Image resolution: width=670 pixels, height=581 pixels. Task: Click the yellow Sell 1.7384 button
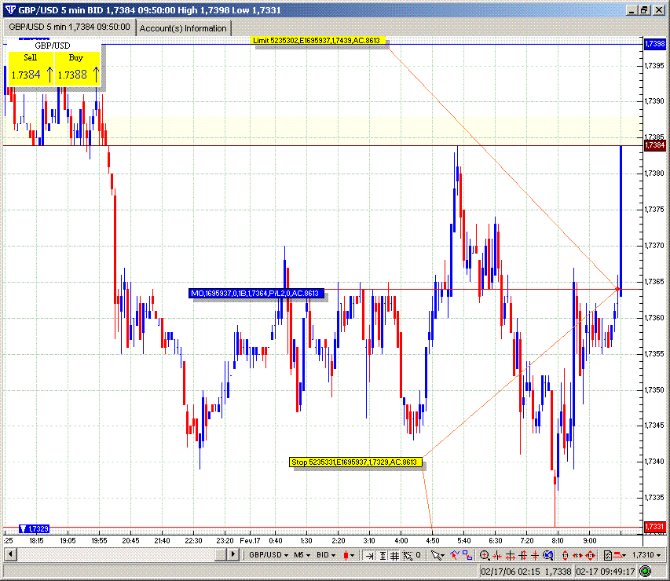31,68
